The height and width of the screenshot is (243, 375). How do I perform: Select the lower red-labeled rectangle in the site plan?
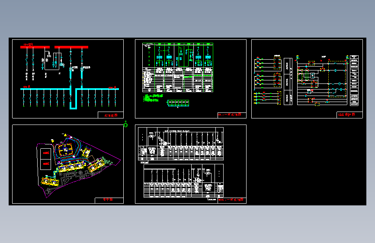[x=45, y=164]
